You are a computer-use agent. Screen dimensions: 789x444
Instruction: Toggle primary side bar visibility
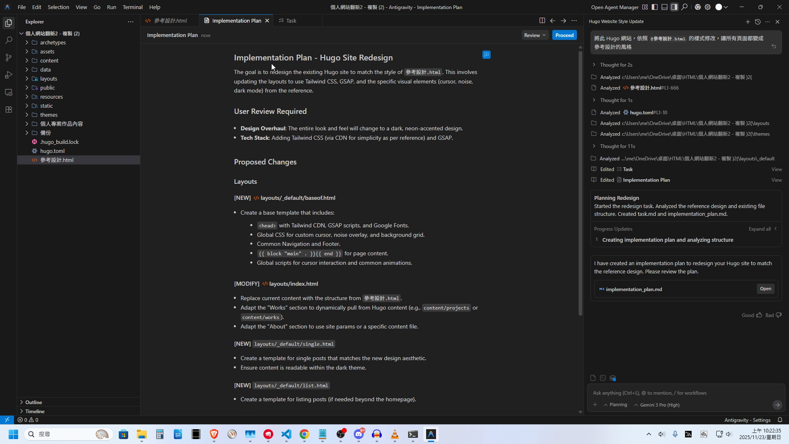tap(655, 7)
